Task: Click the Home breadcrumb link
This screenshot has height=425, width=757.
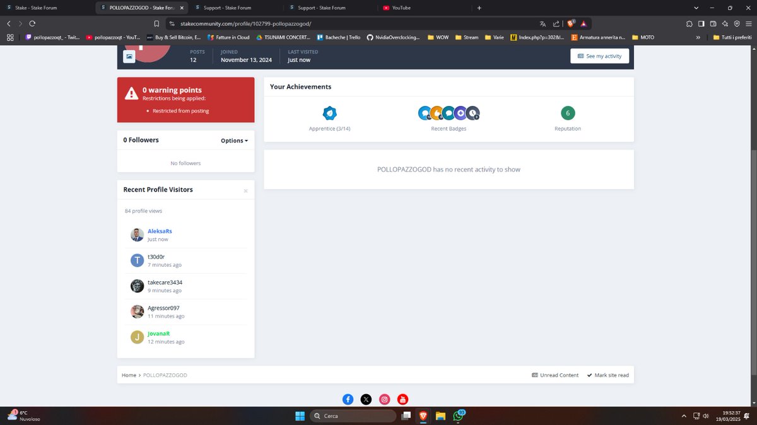Action: 129,375
